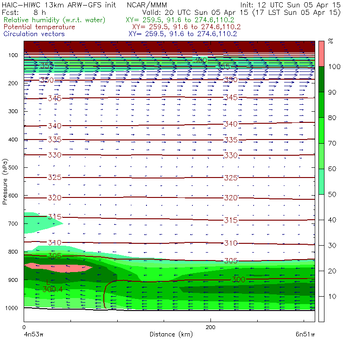Click the '700' pressure axis tick label
Image resolution: width=343 pixels, height=343 pixels.
click(13, 223)
